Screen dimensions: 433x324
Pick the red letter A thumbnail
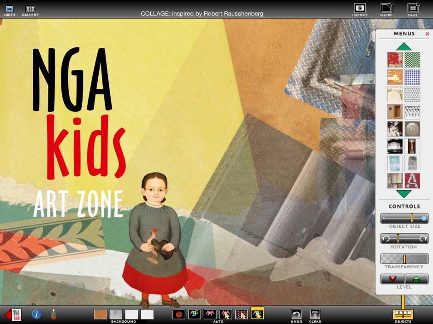pyautogui.click(x=412, y=180)
